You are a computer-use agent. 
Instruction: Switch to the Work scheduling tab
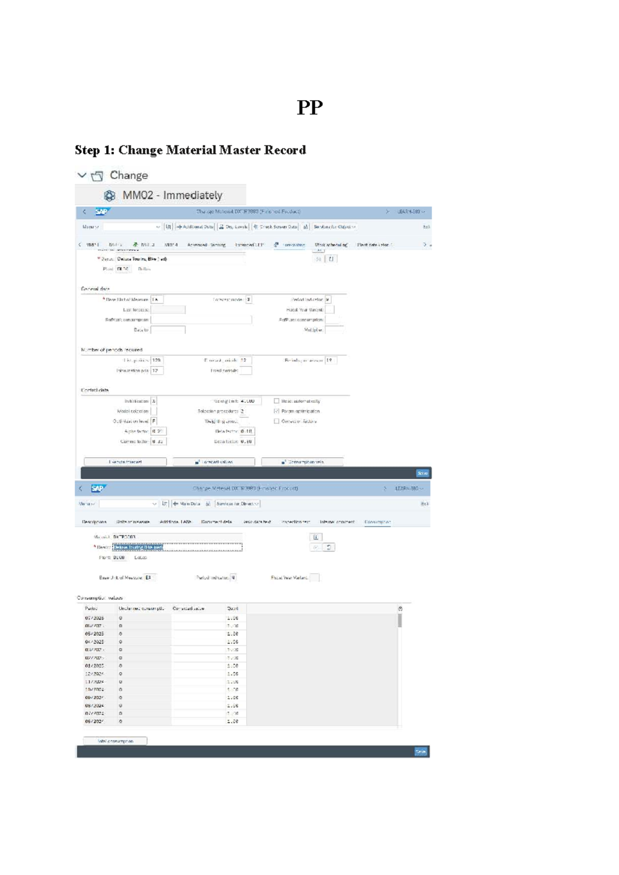(331, 245)
